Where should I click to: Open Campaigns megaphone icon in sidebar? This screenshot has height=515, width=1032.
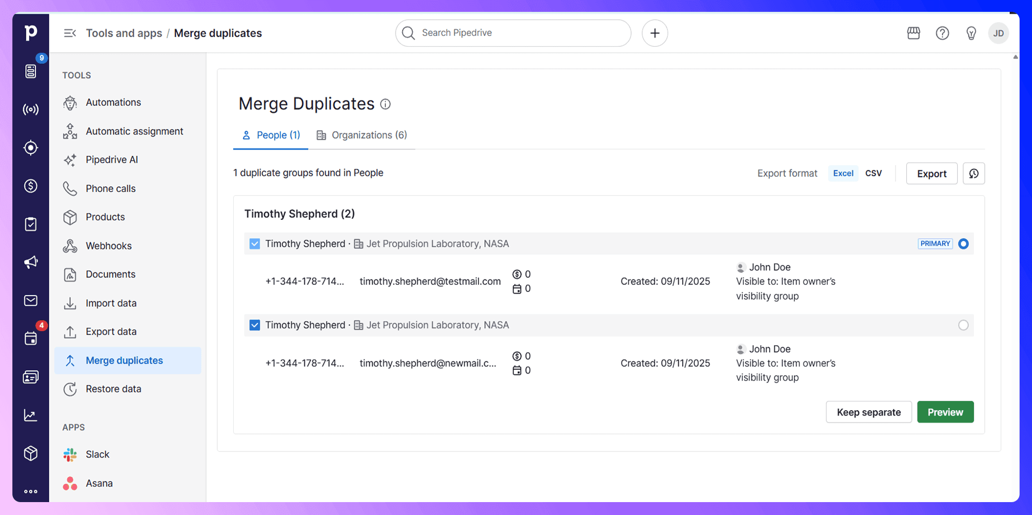click(x=31, y=262)
